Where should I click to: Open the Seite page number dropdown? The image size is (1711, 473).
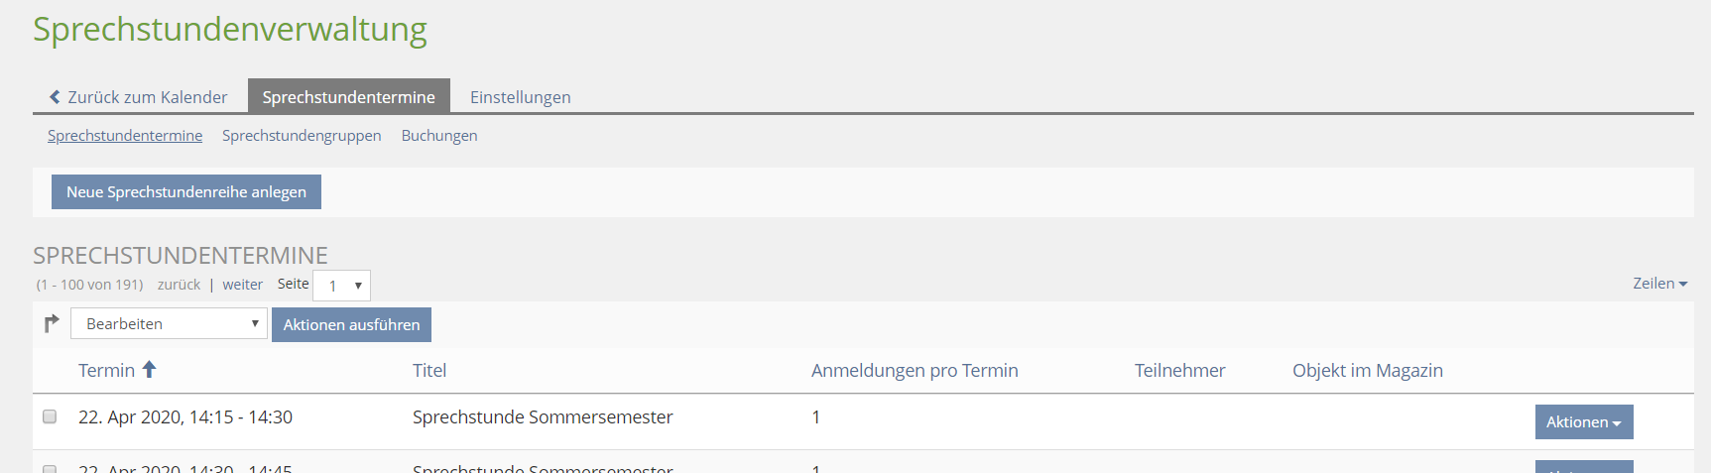click(341, 286)
